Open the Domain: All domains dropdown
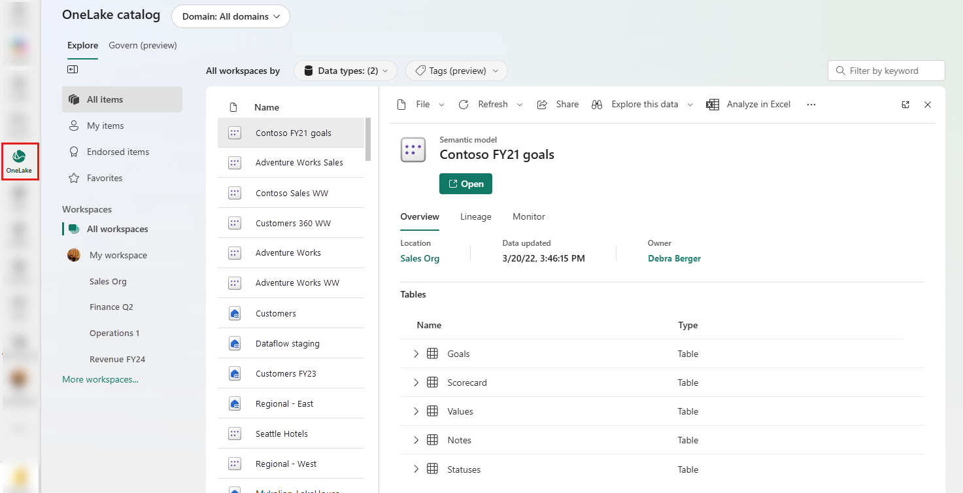The width and height of the screenshot is (963, 493). click(231, 16)
